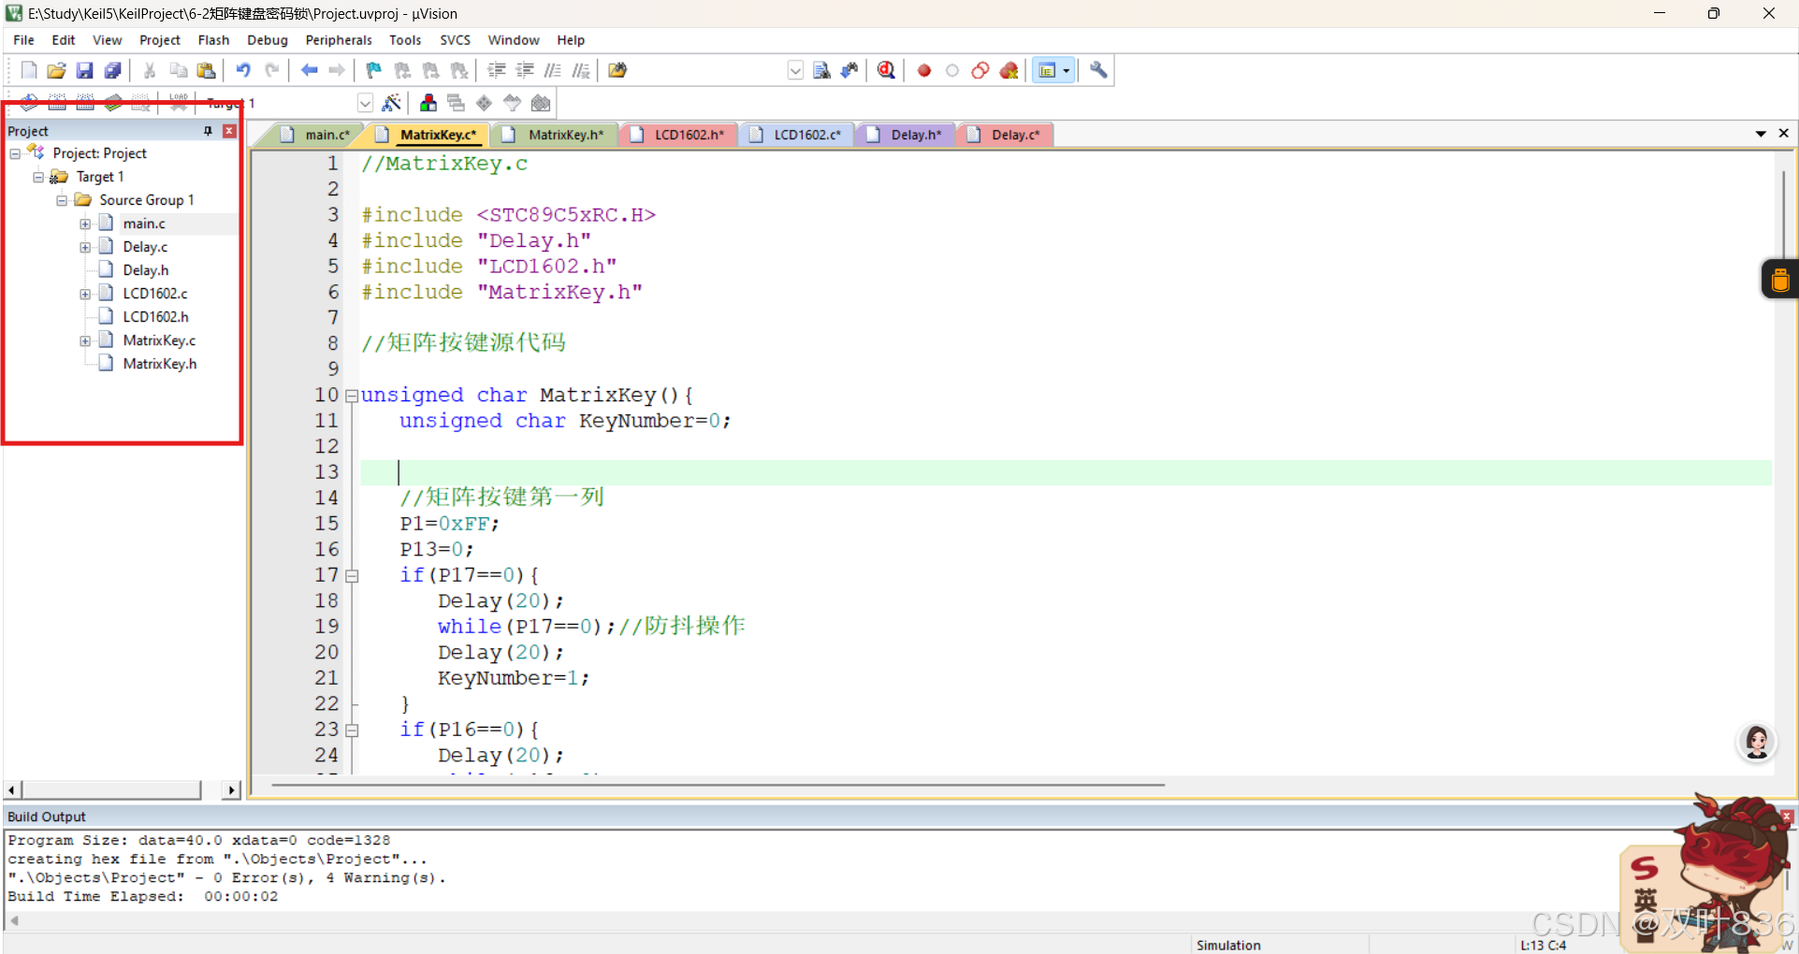Click the Project Window layout button
1799x954 pixels.
click(x=1047, y=70)
